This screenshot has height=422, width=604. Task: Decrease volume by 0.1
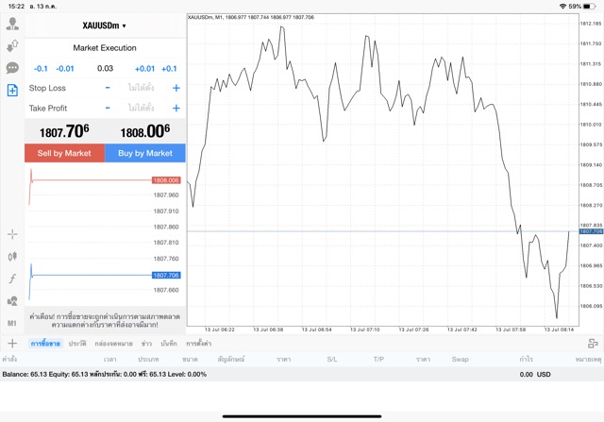coord(41,68)
